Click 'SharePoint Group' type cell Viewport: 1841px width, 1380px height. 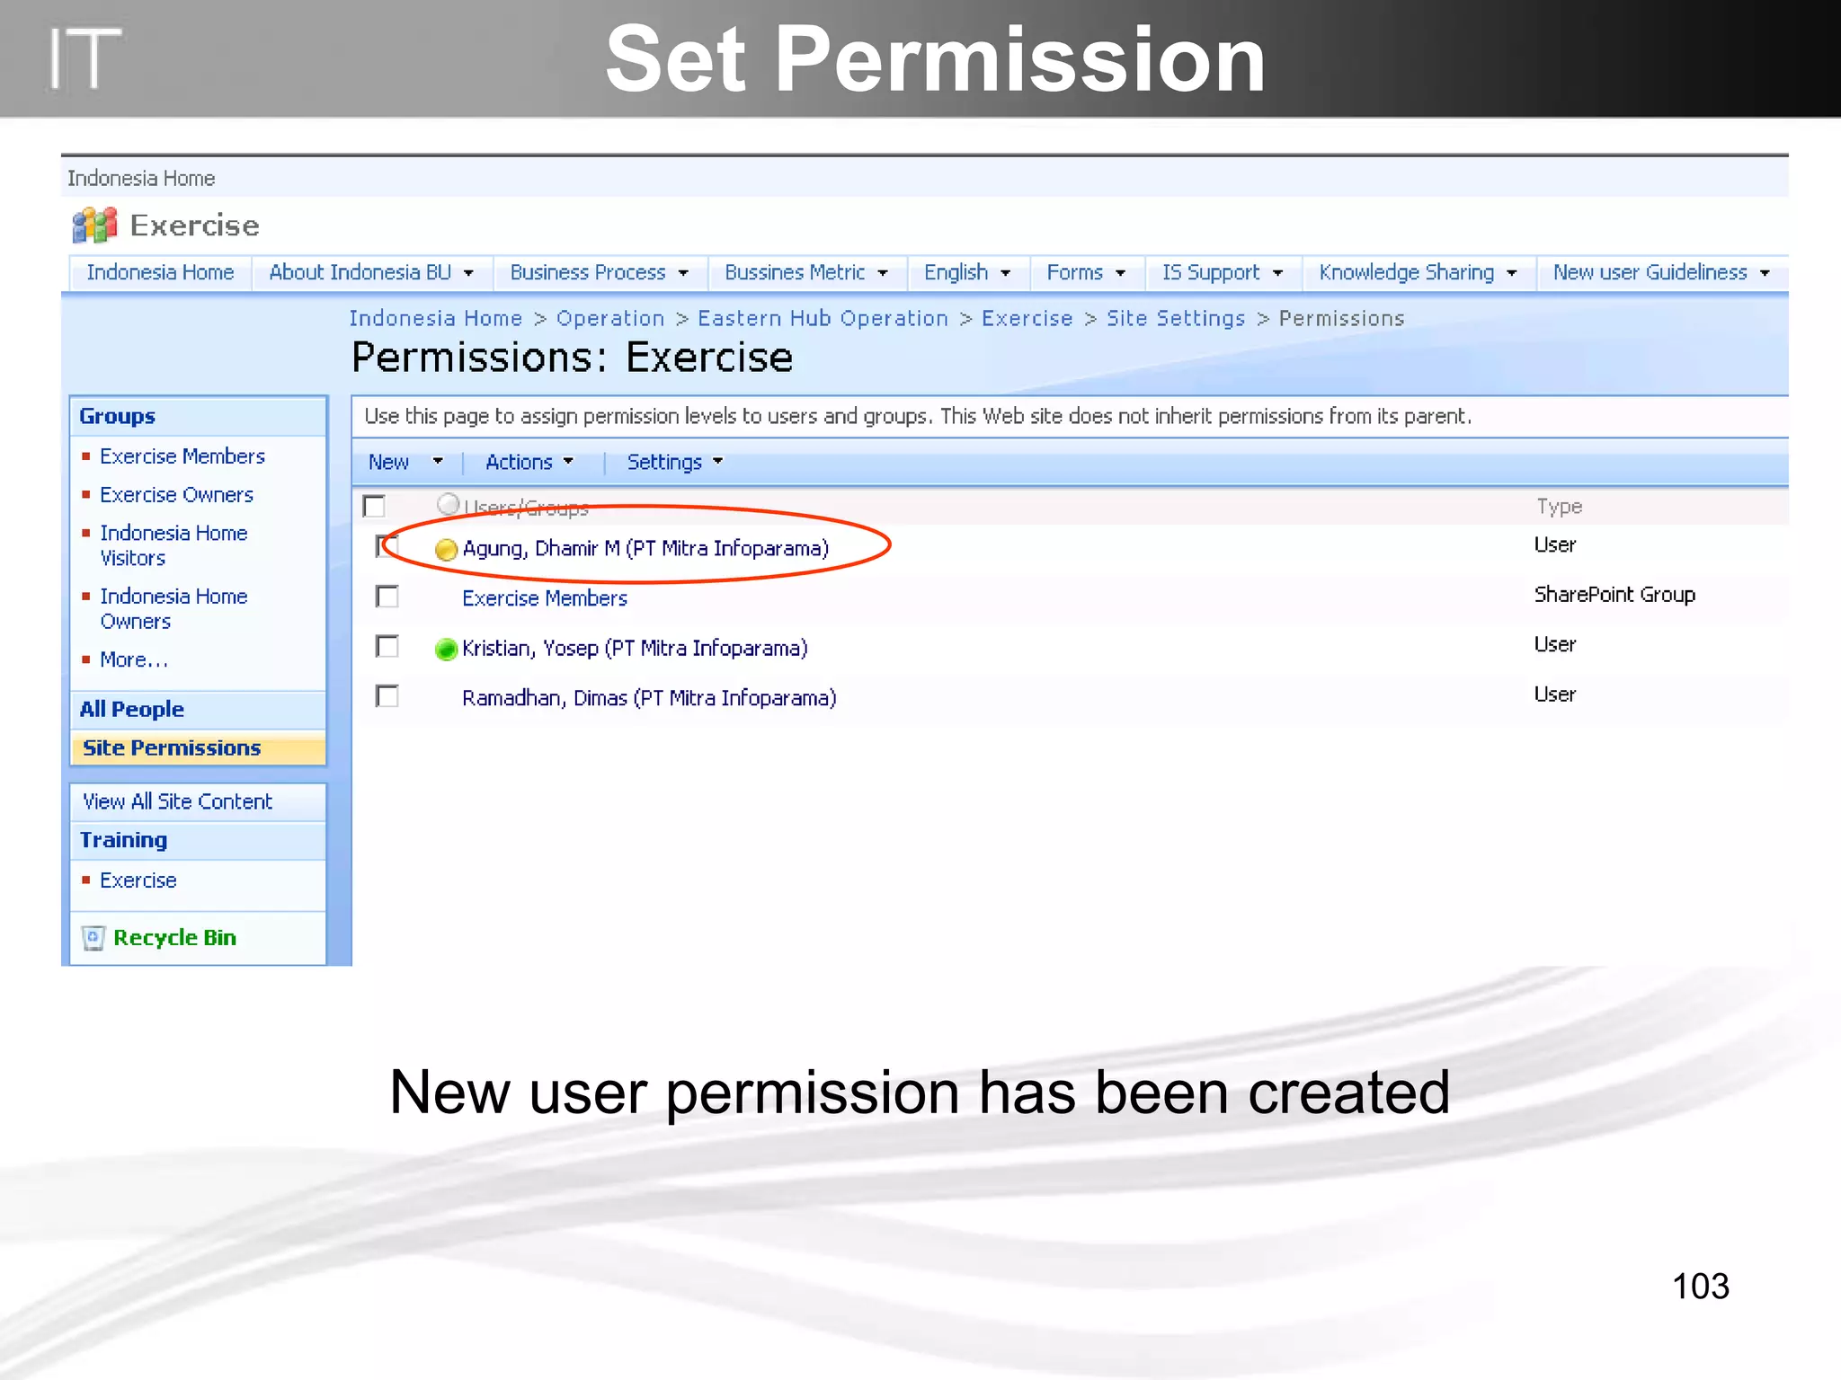point(1614,595)
